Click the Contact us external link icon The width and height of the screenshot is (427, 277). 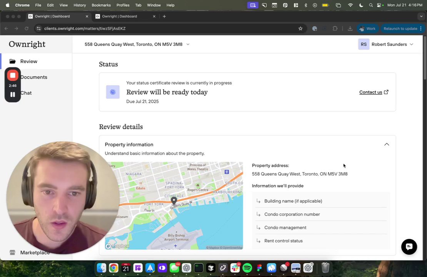[386, 92]
